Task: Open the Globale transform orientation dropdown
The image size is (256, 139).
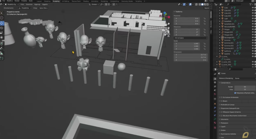Action: (94, 4)
